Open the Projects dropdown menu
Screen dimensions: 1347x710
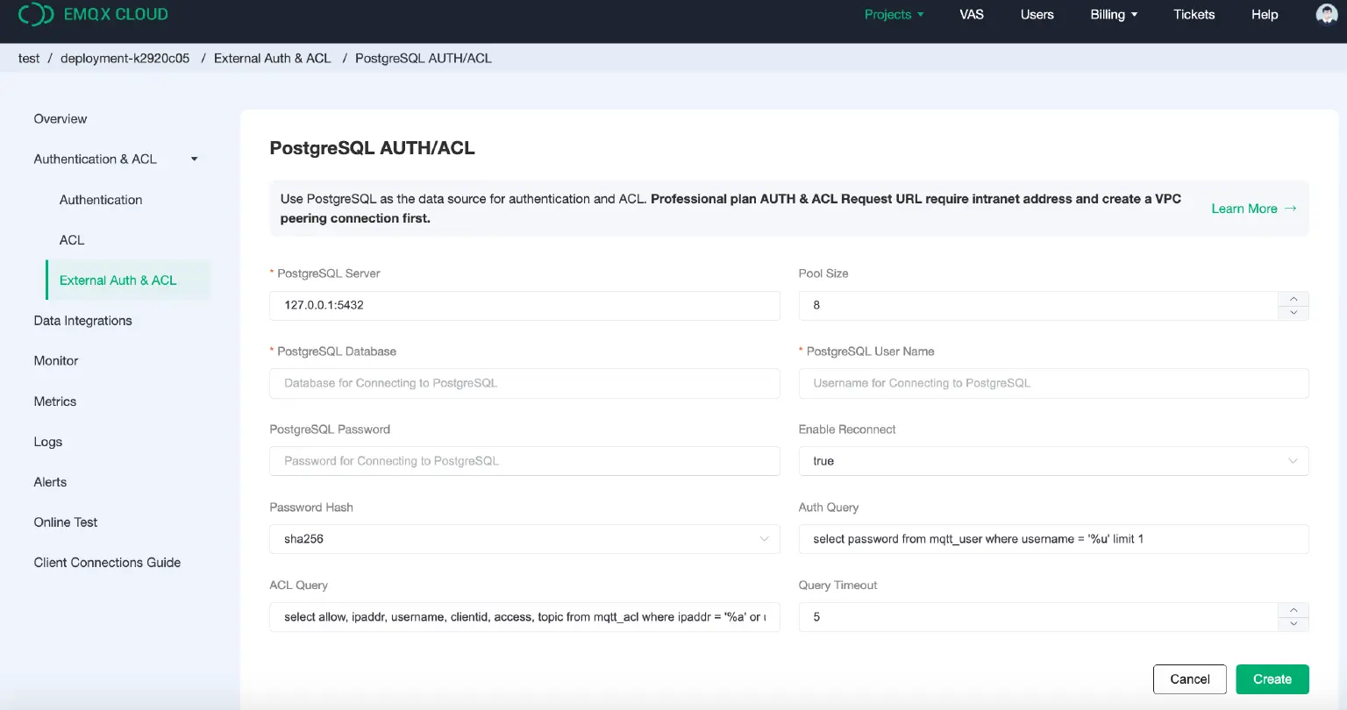[894, 14]
